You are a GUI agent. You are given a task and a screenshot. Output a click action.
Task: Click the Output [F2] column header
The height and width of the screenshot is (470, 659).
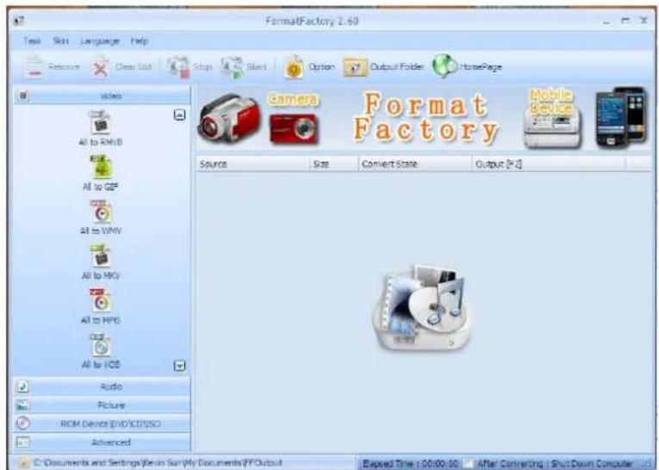point(549,164)
